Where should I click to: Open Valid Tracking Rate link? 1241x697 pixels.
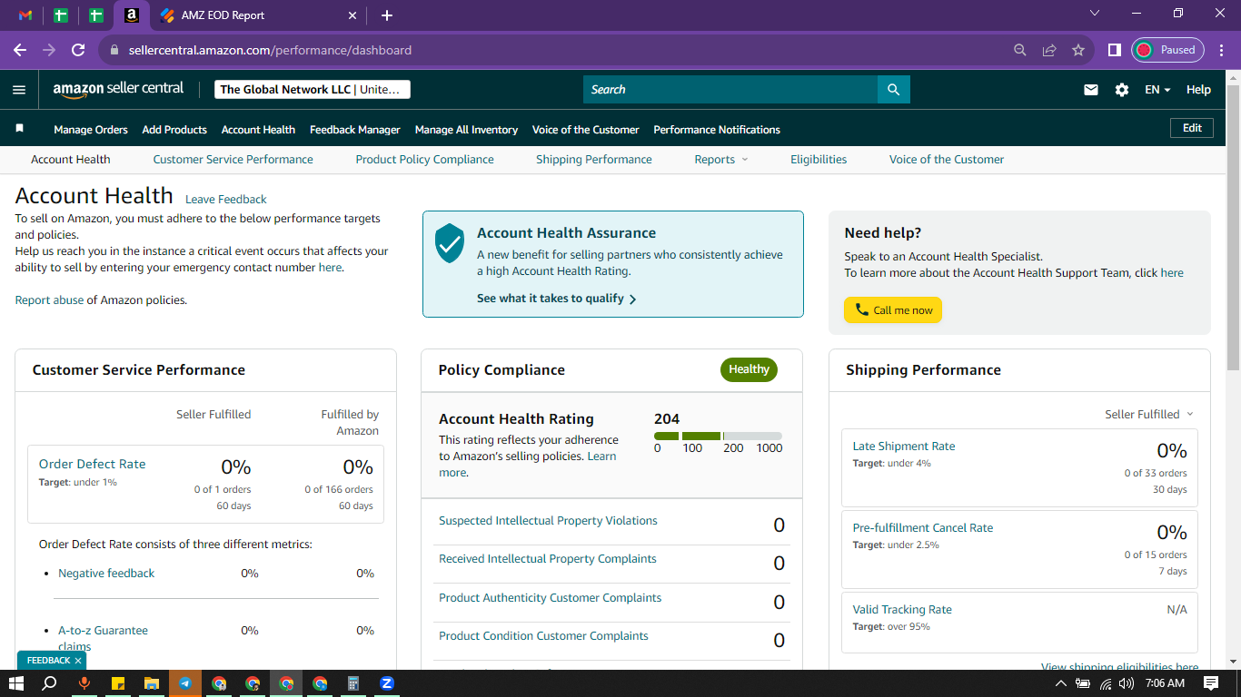pyautogui.click(x=902, y=610)
